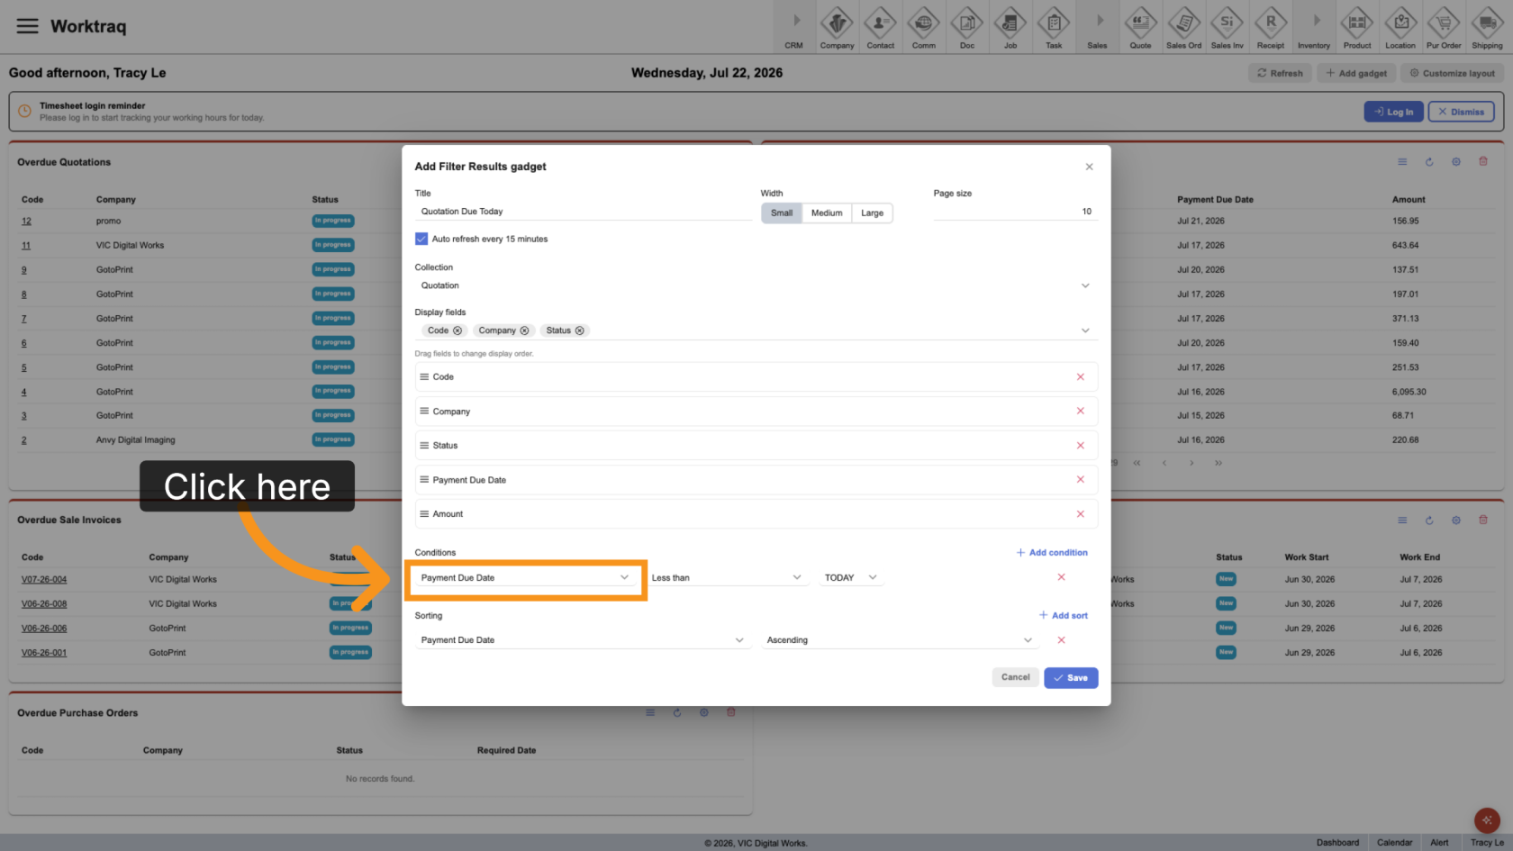Screen dimensions: 1513x851
Task: Close the Add Filter Results gadget dialog
Action: click(1089, 167)
